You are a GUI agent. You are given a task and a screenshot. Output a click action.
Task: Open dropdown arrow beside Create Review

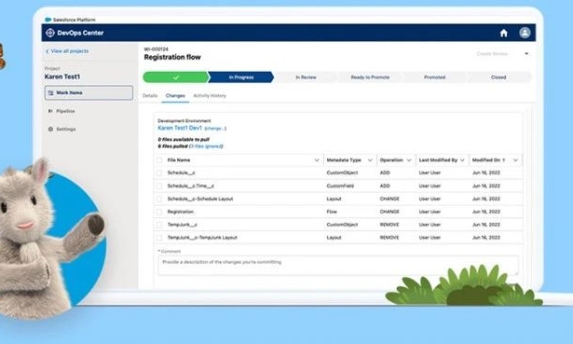(x=526, y=54)
